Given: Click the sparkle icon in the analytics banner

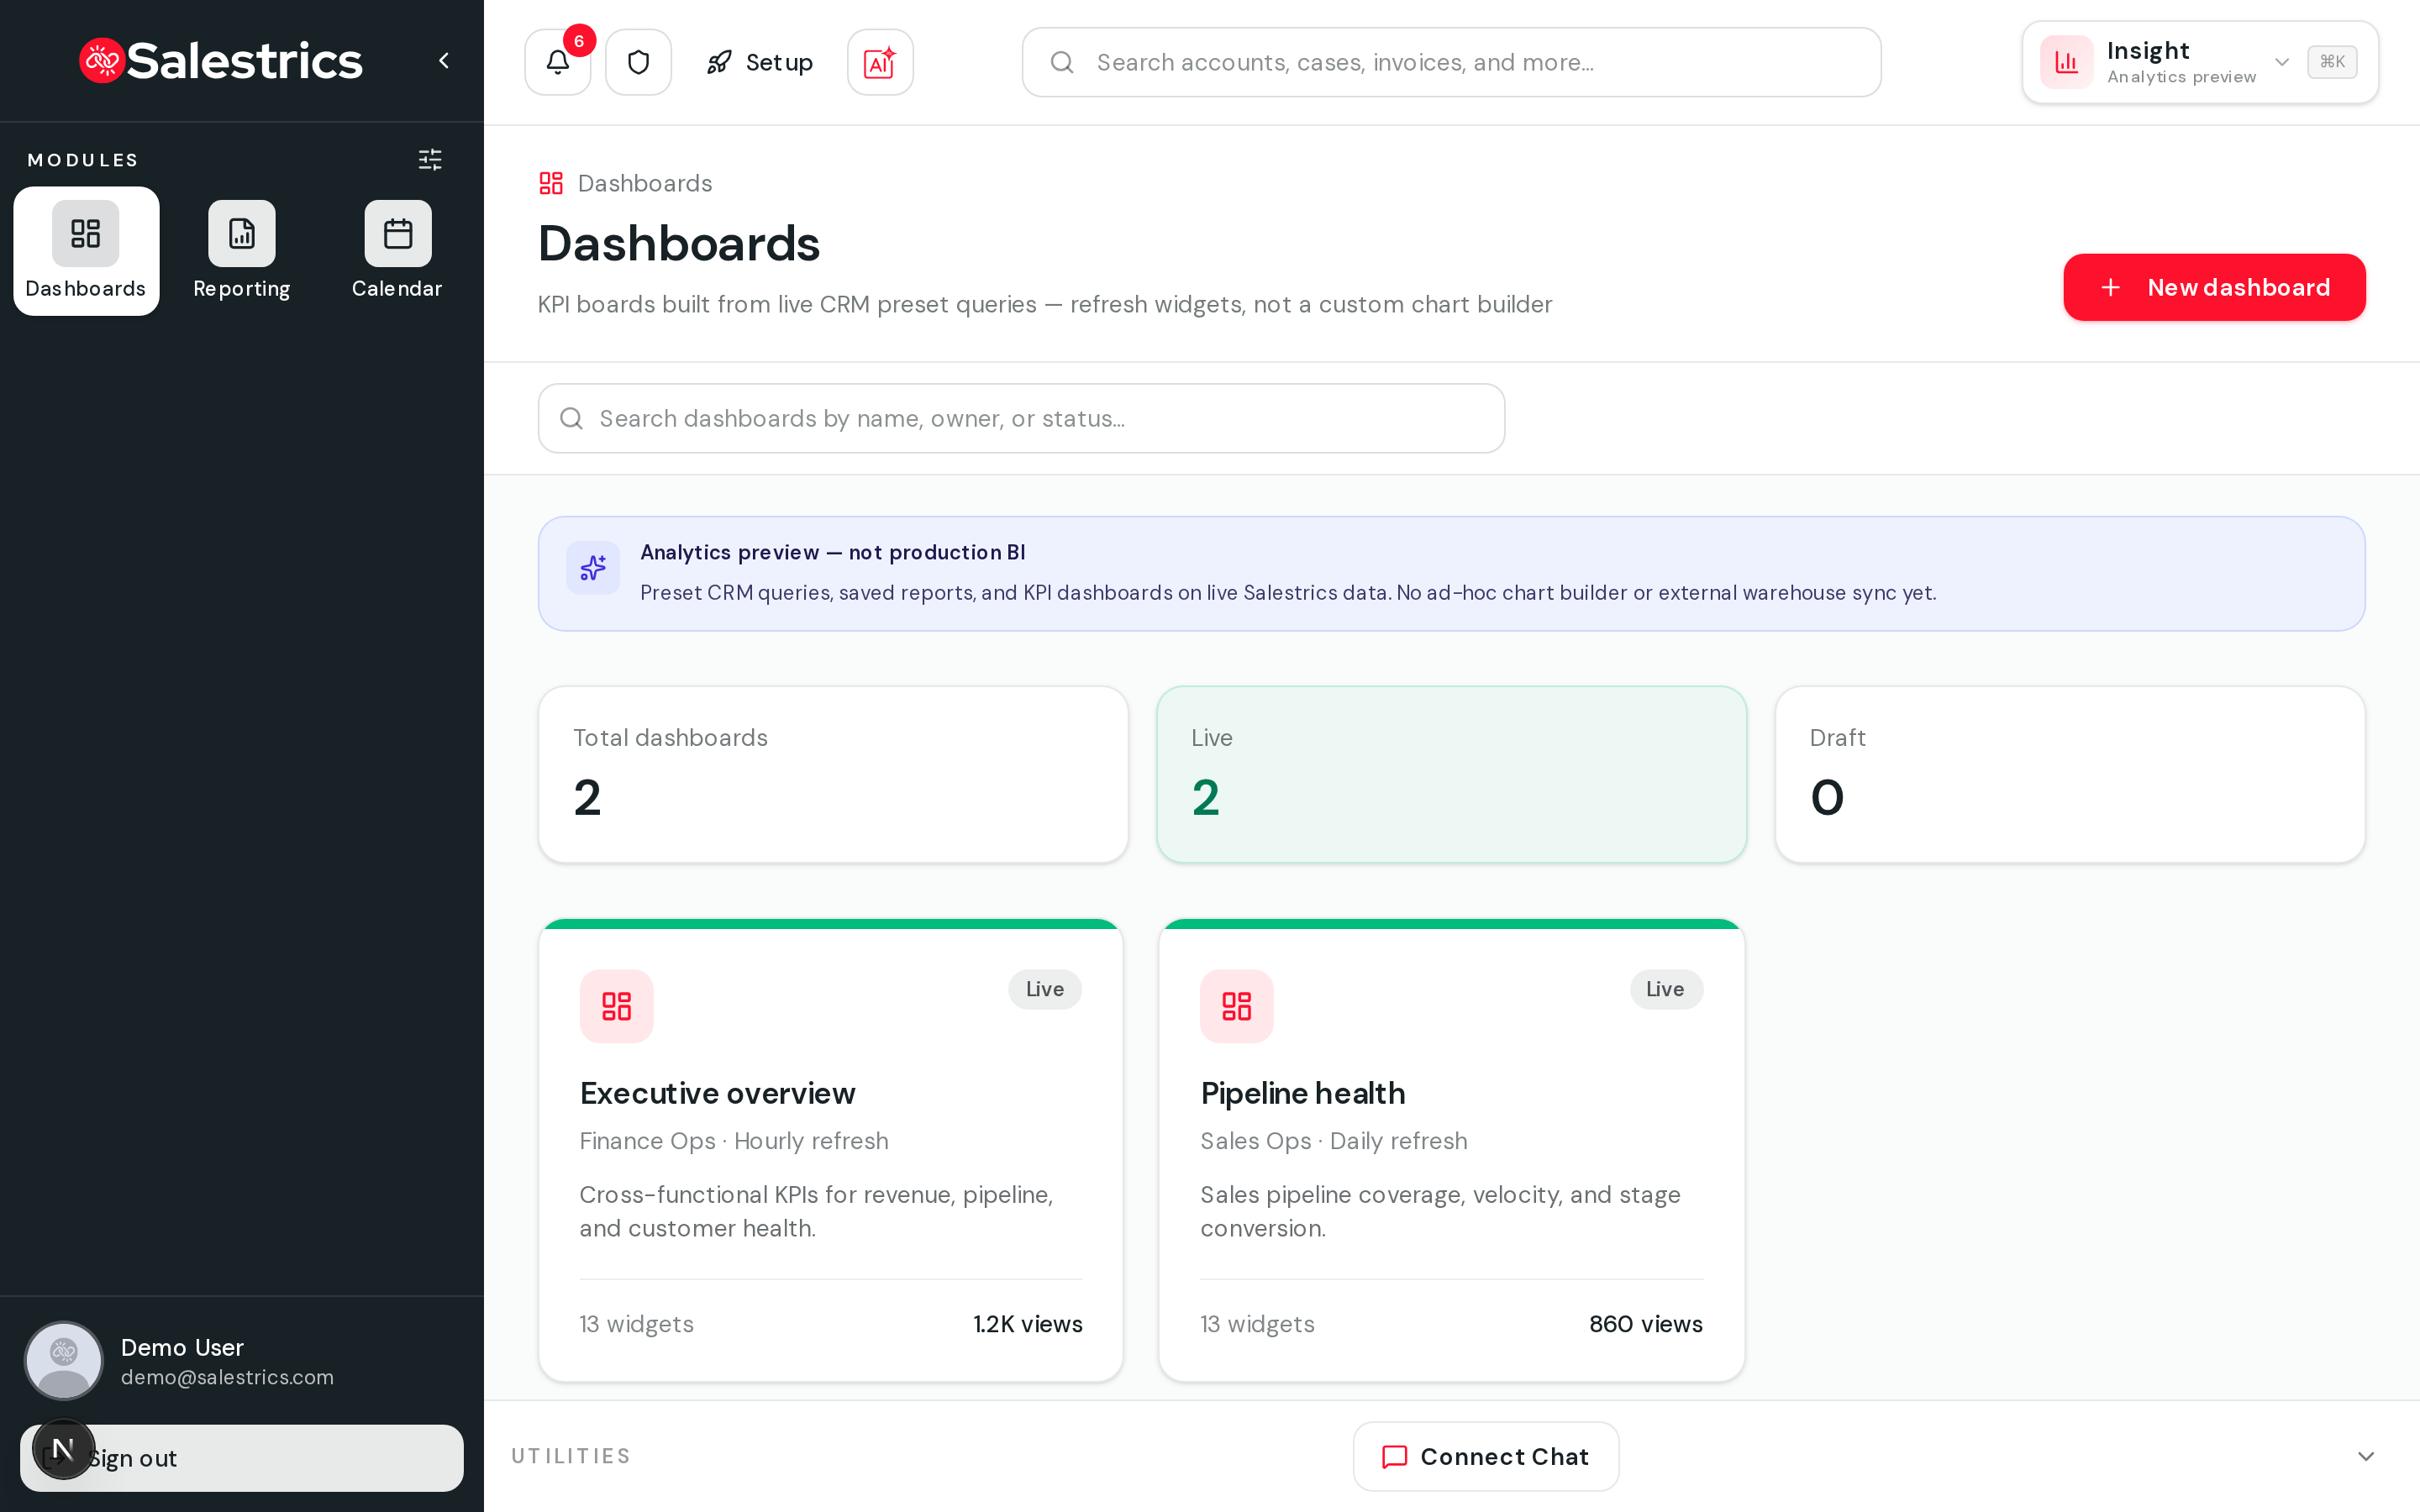Looking at the screenshot, I should click(x=593, y=568).
